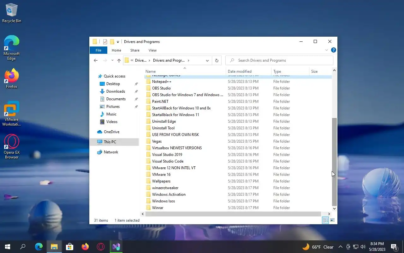Customize Quick Access Toolbar dropdown
This screenshot has height=253, width=404.
(118, 42)
